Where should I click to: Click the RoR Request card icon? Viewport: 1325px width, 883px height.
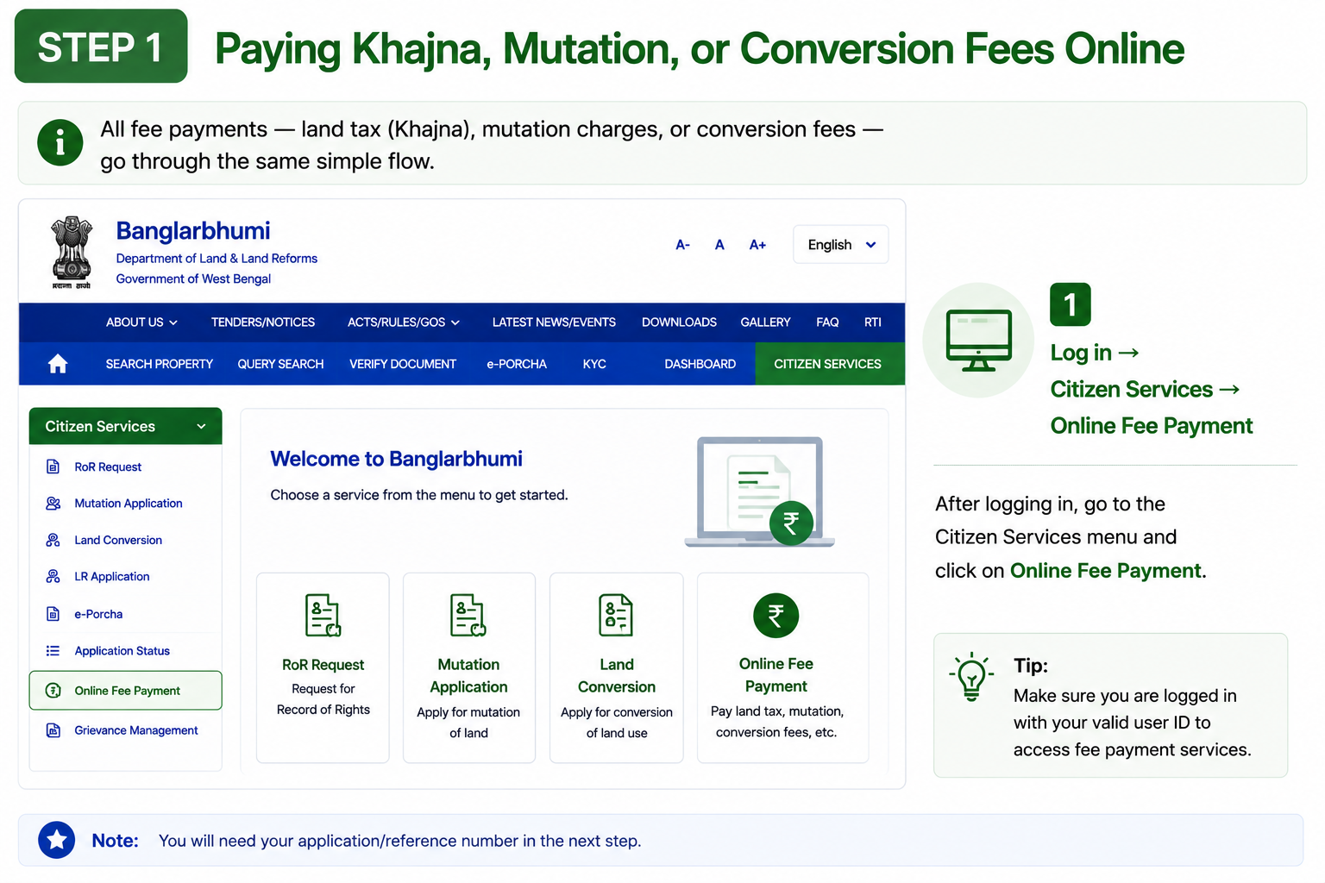point(323,615)
